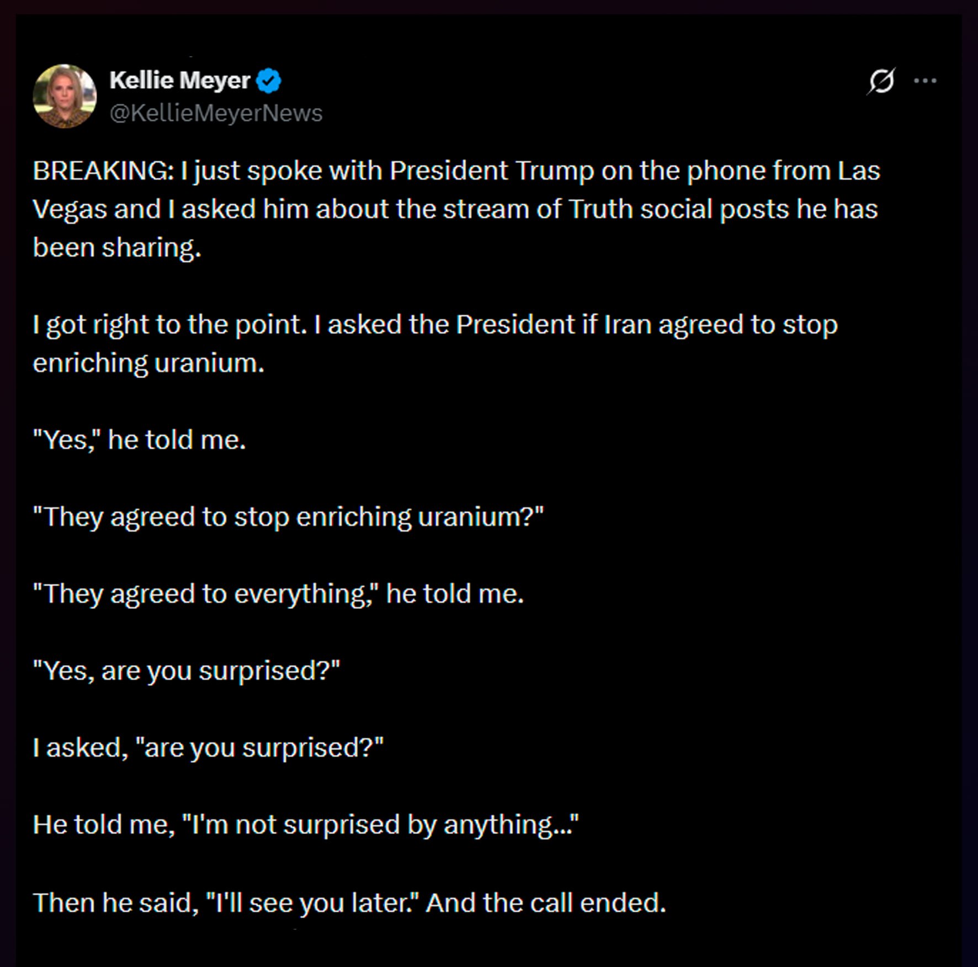Image resolution: width=978 pixels, height=967 pixels.
Task: Open the Grok explain-post icon
Action: point(881,81)
